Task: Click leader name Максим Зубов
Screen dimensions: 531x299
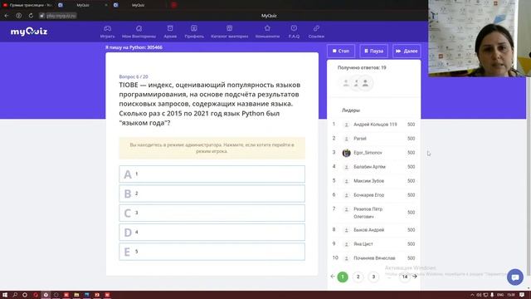Action: [368, 181]
